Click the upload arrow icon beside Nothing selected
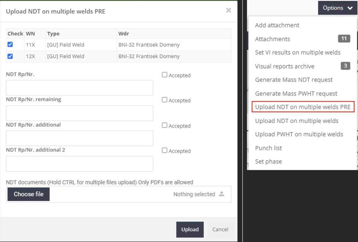The width and height of the screenshot is (358, 242). tap(221, 194)
